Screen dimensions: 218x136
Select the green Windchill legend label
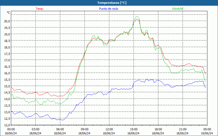pos(178,9)
